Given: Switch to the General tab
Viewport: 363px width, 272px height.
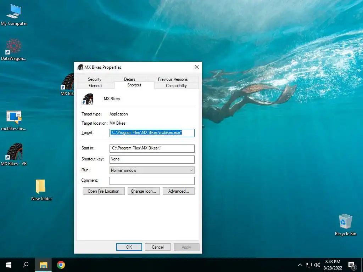Looking at the screenshot, I should (x=96, y=86).
